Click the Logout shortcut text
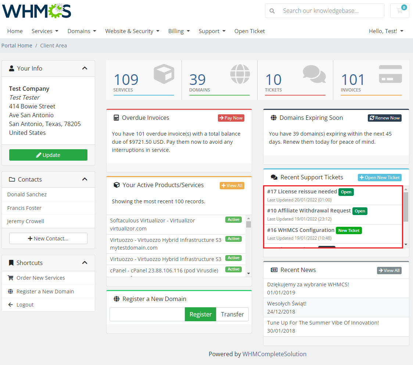 click(x=25, y=305)
